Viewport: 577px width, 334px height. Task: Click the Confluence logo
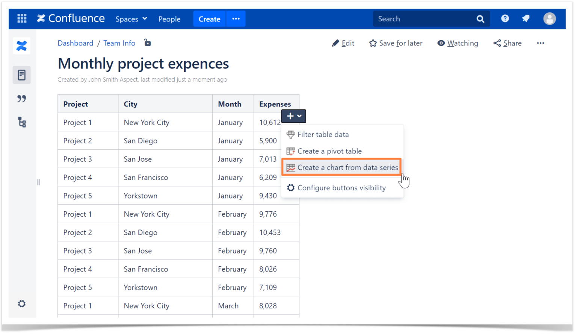pos(71,18)
